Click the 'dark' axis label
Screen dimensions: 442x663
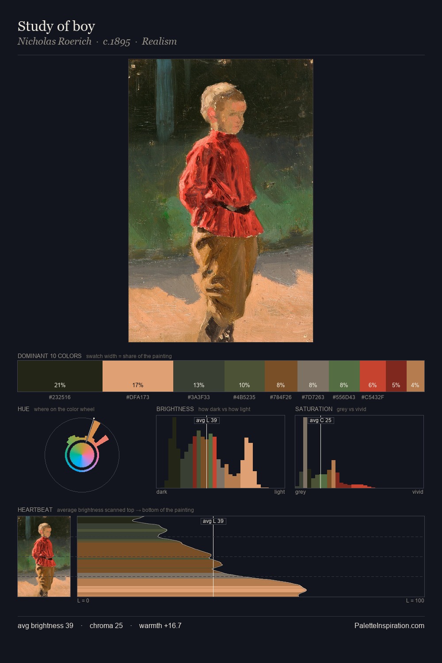[162, 492]
